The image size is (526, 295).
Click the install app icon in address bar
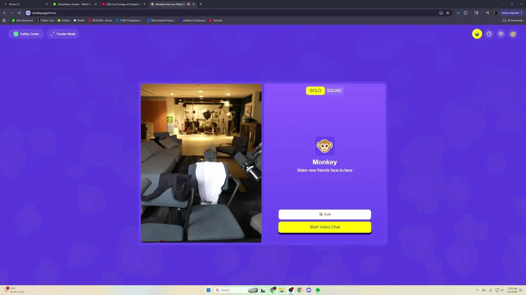[x=441, y=13]
